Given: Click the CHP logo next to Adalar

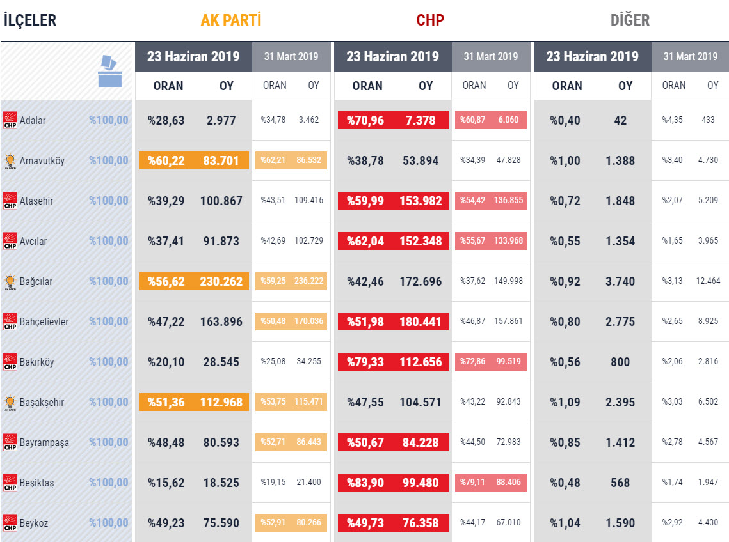Looking at the screenshot, I should tap(10, 120).
